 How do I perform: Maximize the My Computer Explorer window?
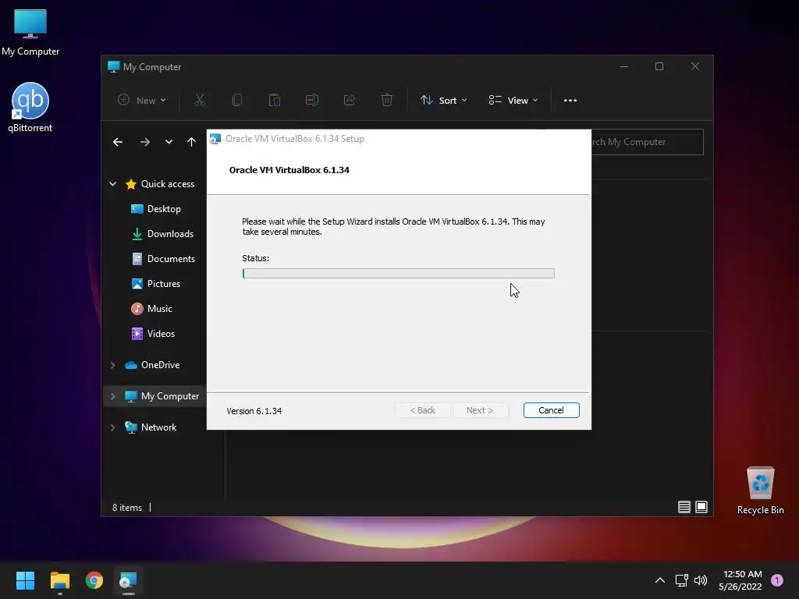tap(659, 67)
